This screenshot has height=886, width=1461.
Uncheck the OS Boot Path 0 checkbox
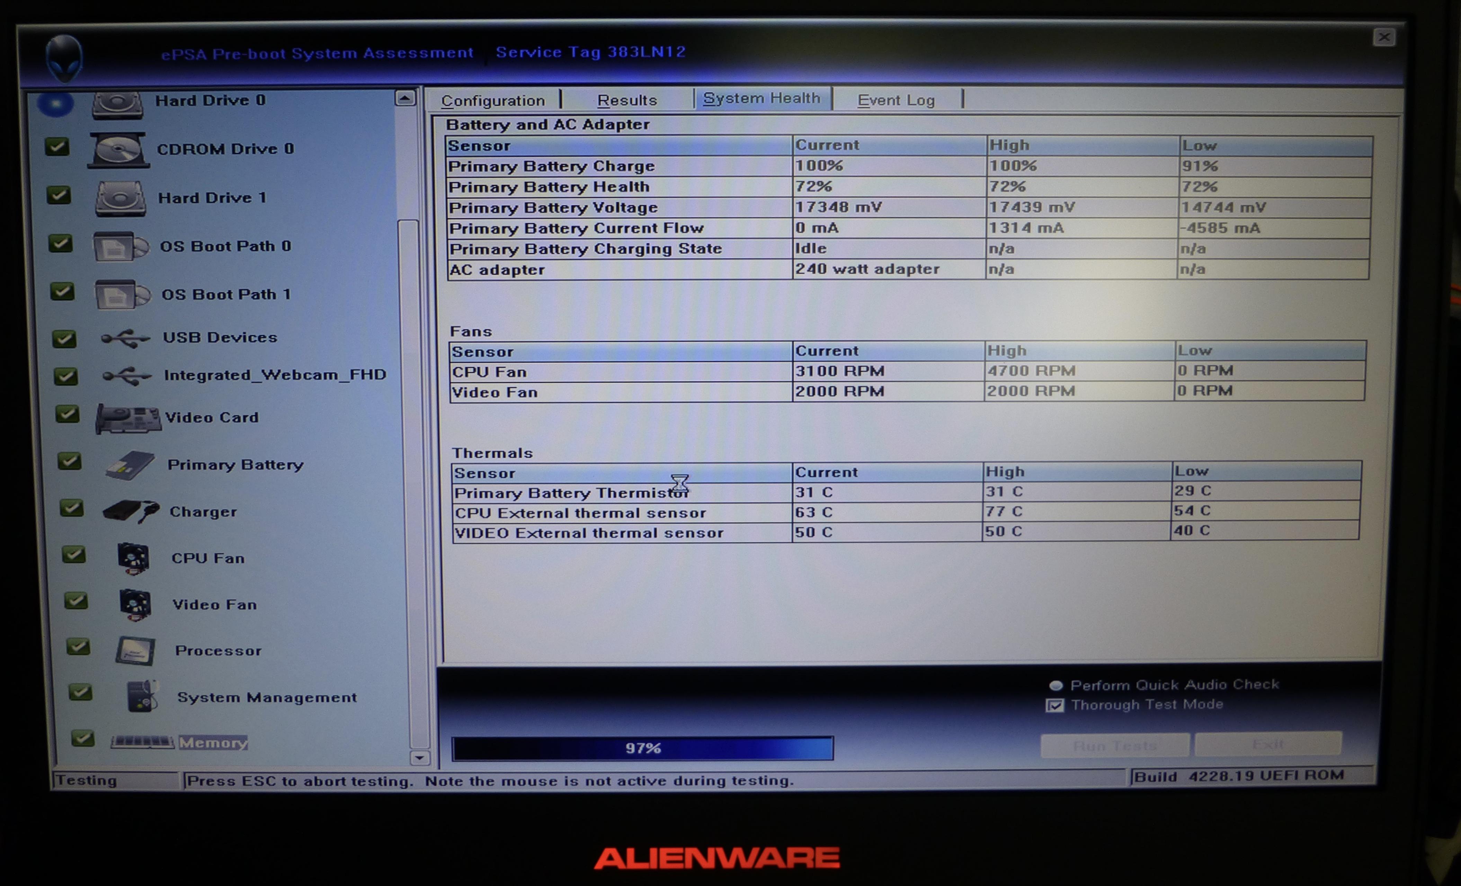[x=61, y=243]
